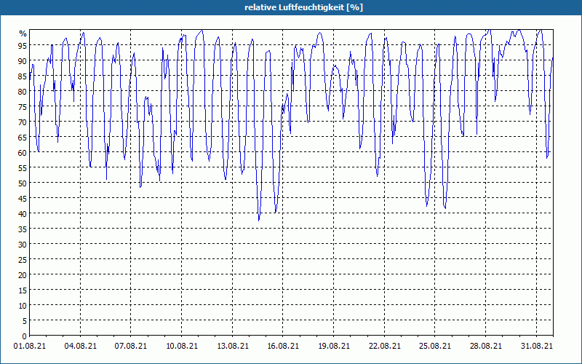Click the date label 28.08.21
Screen dimensions: 582x364
[485, 346]
